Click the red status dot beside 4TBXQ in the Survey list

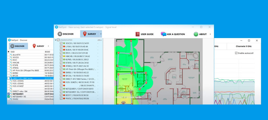pyautogui.click(x=64, y=66)
